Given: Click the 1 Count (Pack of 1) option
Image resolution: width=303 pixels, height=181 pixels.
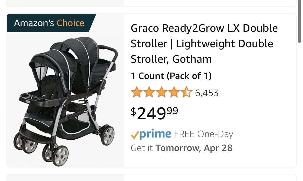Looking at the screenshot, I should 171,76.
